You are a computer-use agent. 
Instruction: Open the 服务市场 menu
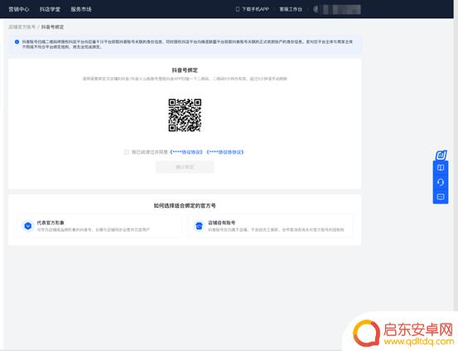(81, 9)
